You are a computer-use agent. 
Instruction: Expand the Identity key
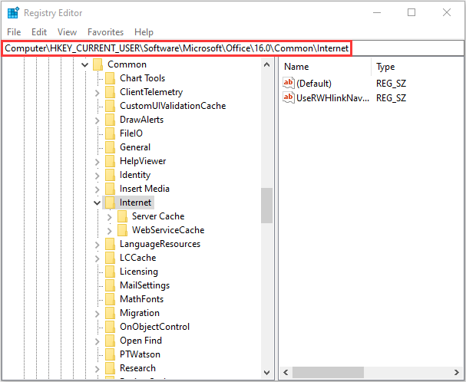(97, 176)
